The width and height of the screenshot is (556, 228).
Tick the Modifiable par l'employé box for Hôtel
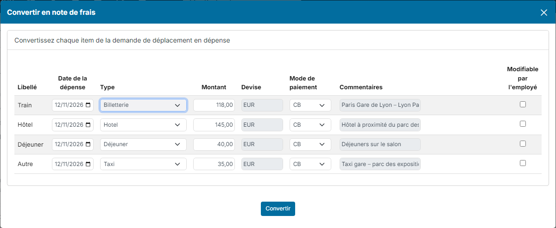pos(523,124)
